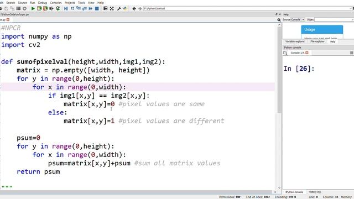
Task: Open the View menu
Action: [91, 3]
